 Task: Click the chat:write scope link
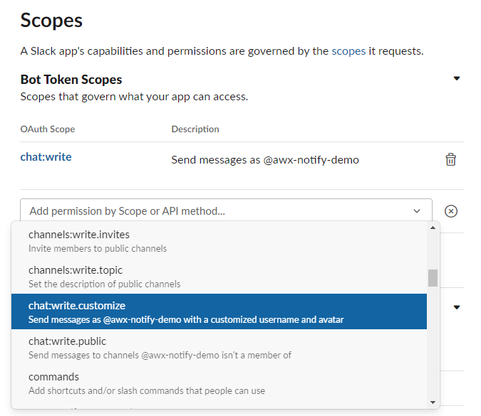click(x=46, y=156)
